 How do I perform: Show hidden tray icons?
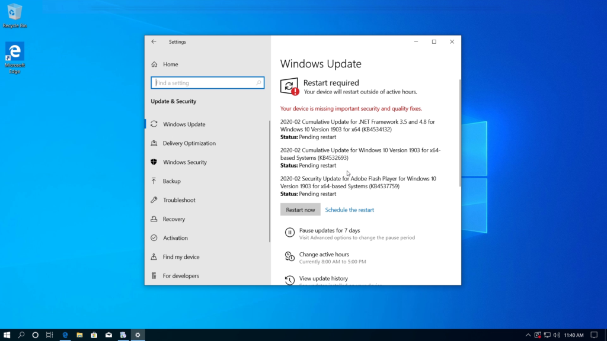pyautogui.click(x=528, y=335)
